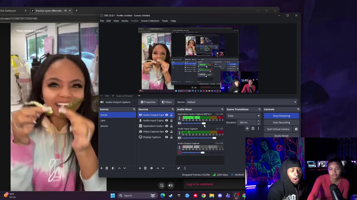Remove the selected source using the Sources trash icon
The image size is (357, 200).
point(145,168)
